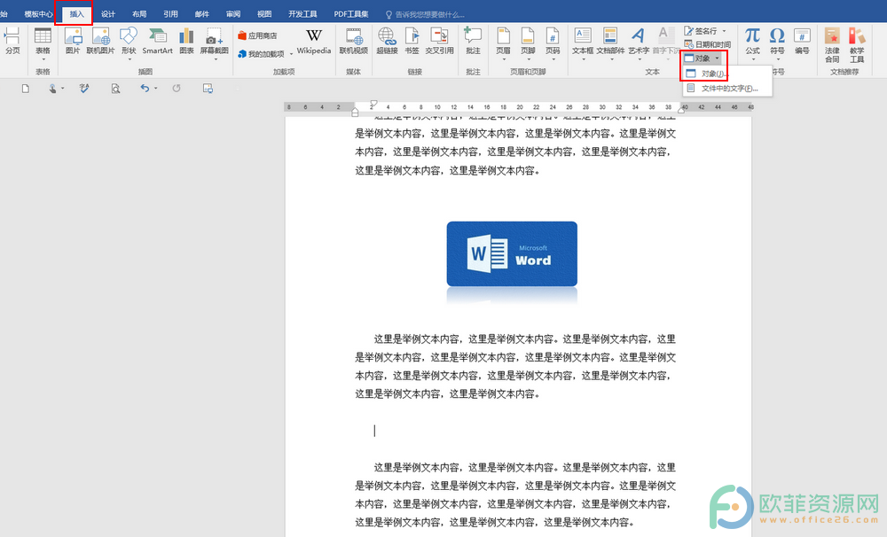Add a 书签 bookmark
The width and height of the screenshot is (887, 537).
(412, 41)
